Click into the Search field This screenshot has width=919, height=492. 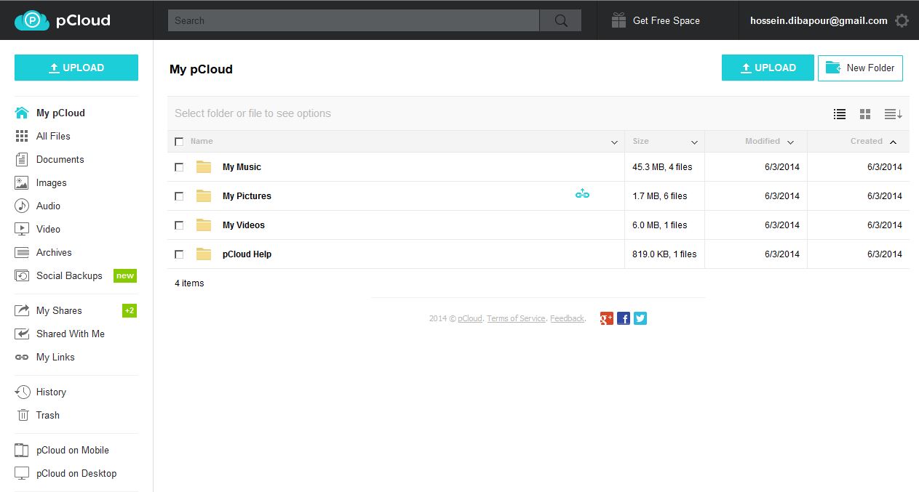354,20
